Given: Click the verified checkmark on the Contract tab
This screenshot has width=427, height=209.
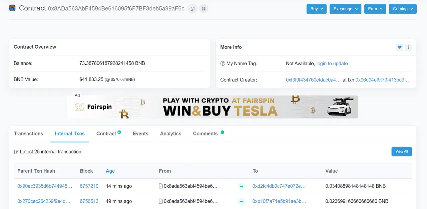Looking at the screenshot, I should point(119,132).
